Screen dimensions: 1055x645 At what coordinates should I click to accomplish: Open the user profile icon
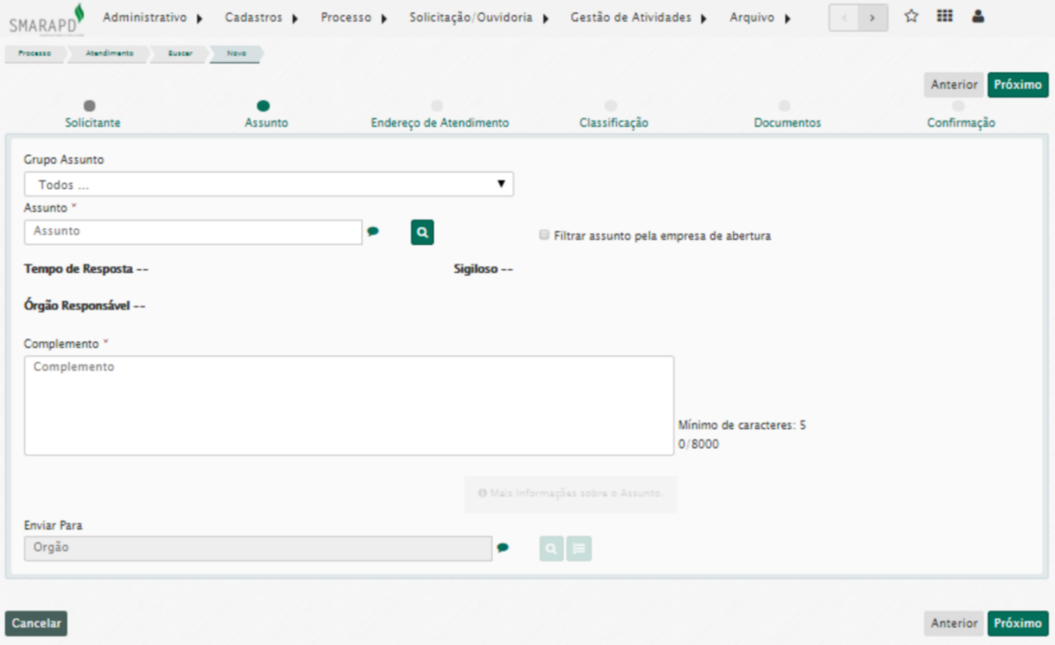click(978, 18)
